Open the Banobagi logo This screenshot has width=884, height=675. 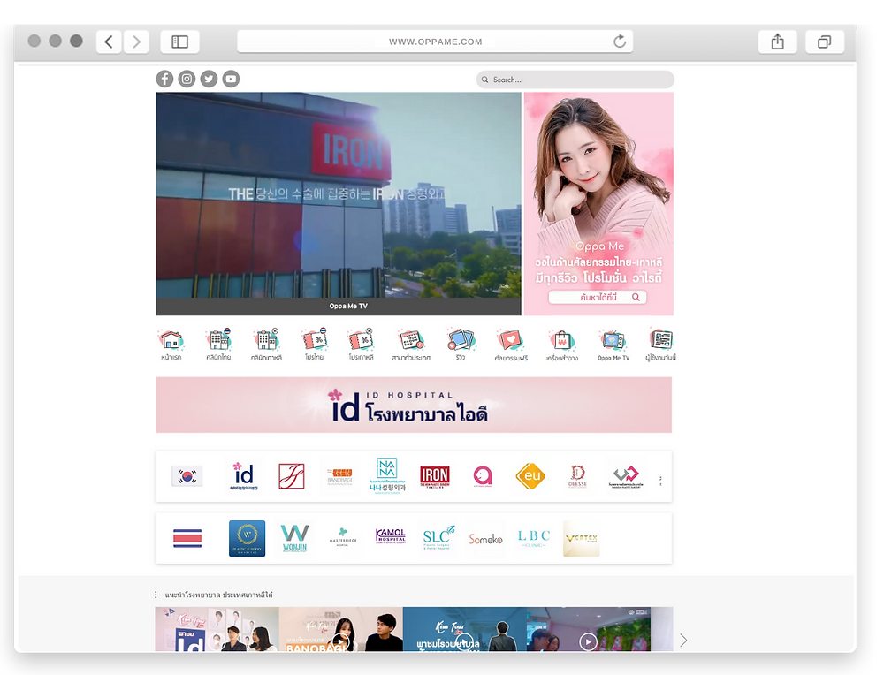click(339, 477)
